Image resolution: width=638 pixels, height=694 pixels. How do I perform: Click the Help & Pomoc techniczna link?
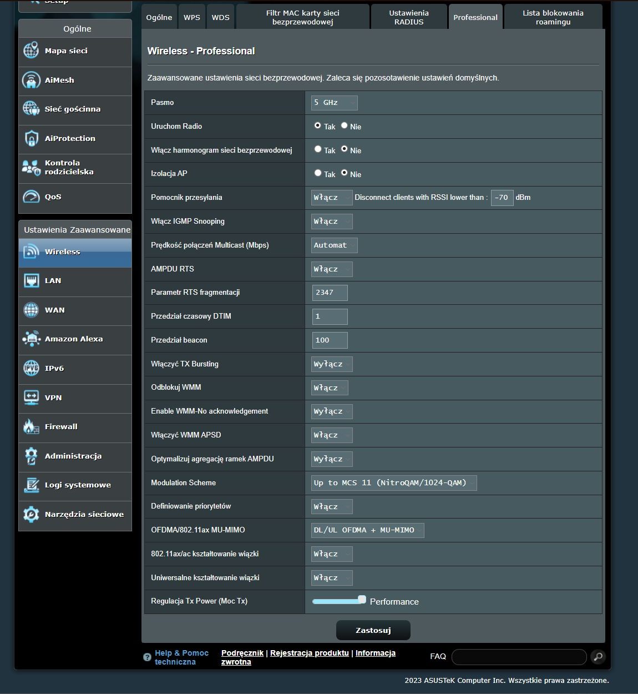point(181,657)
